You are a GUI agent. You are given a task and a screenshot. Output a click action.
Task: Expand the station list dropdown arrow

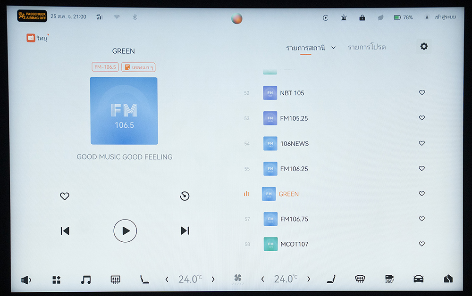(333, 48)
